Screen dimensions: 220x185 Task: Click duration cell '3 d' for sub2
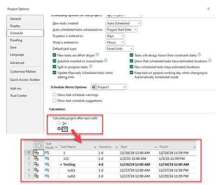(108, 176)
